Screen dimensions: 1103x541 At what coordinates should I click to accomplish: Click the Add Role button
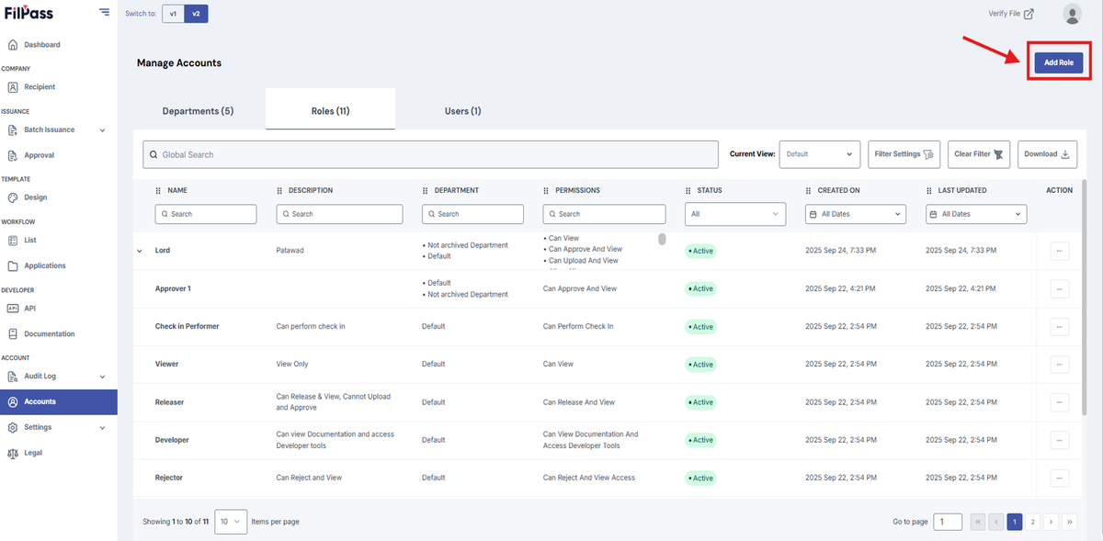click(x=1058, y=62)
